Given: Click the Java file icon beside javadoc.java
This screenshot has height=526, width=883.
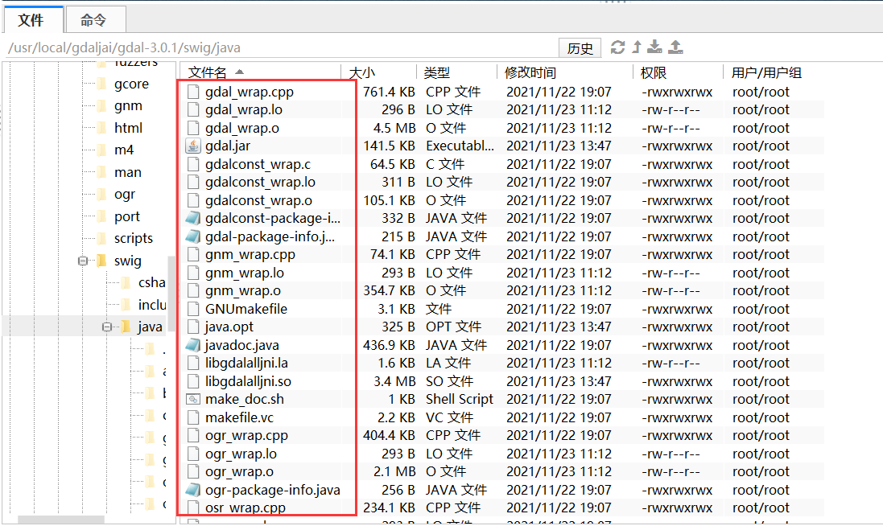Looking at the screenshot, I should point(192,344).
